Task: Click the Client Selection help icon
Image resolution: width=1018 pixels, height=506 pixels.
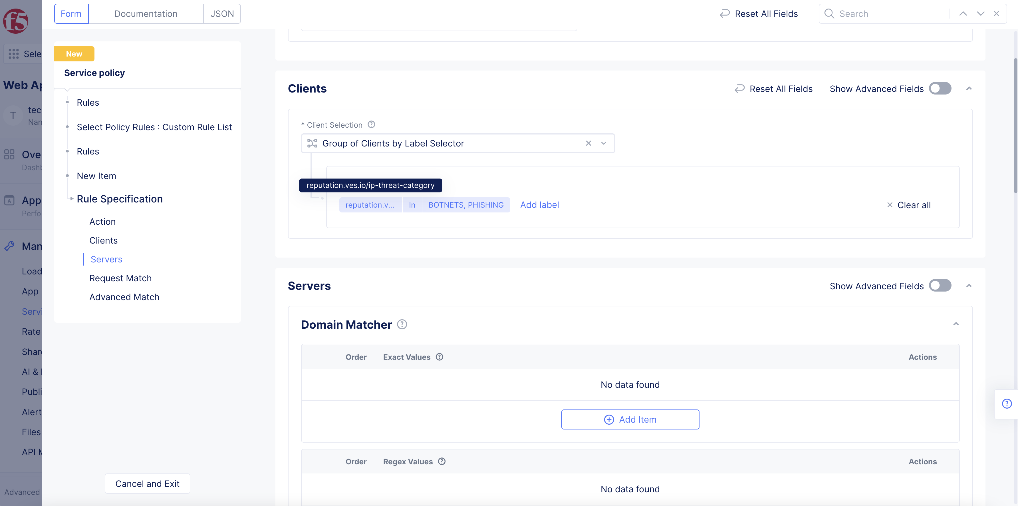Action: tap(371, 125)
